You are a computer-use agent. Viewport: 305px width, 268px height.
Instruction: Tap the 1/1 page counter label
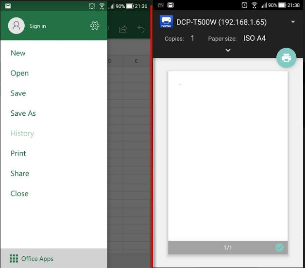(x=228, y=248)
